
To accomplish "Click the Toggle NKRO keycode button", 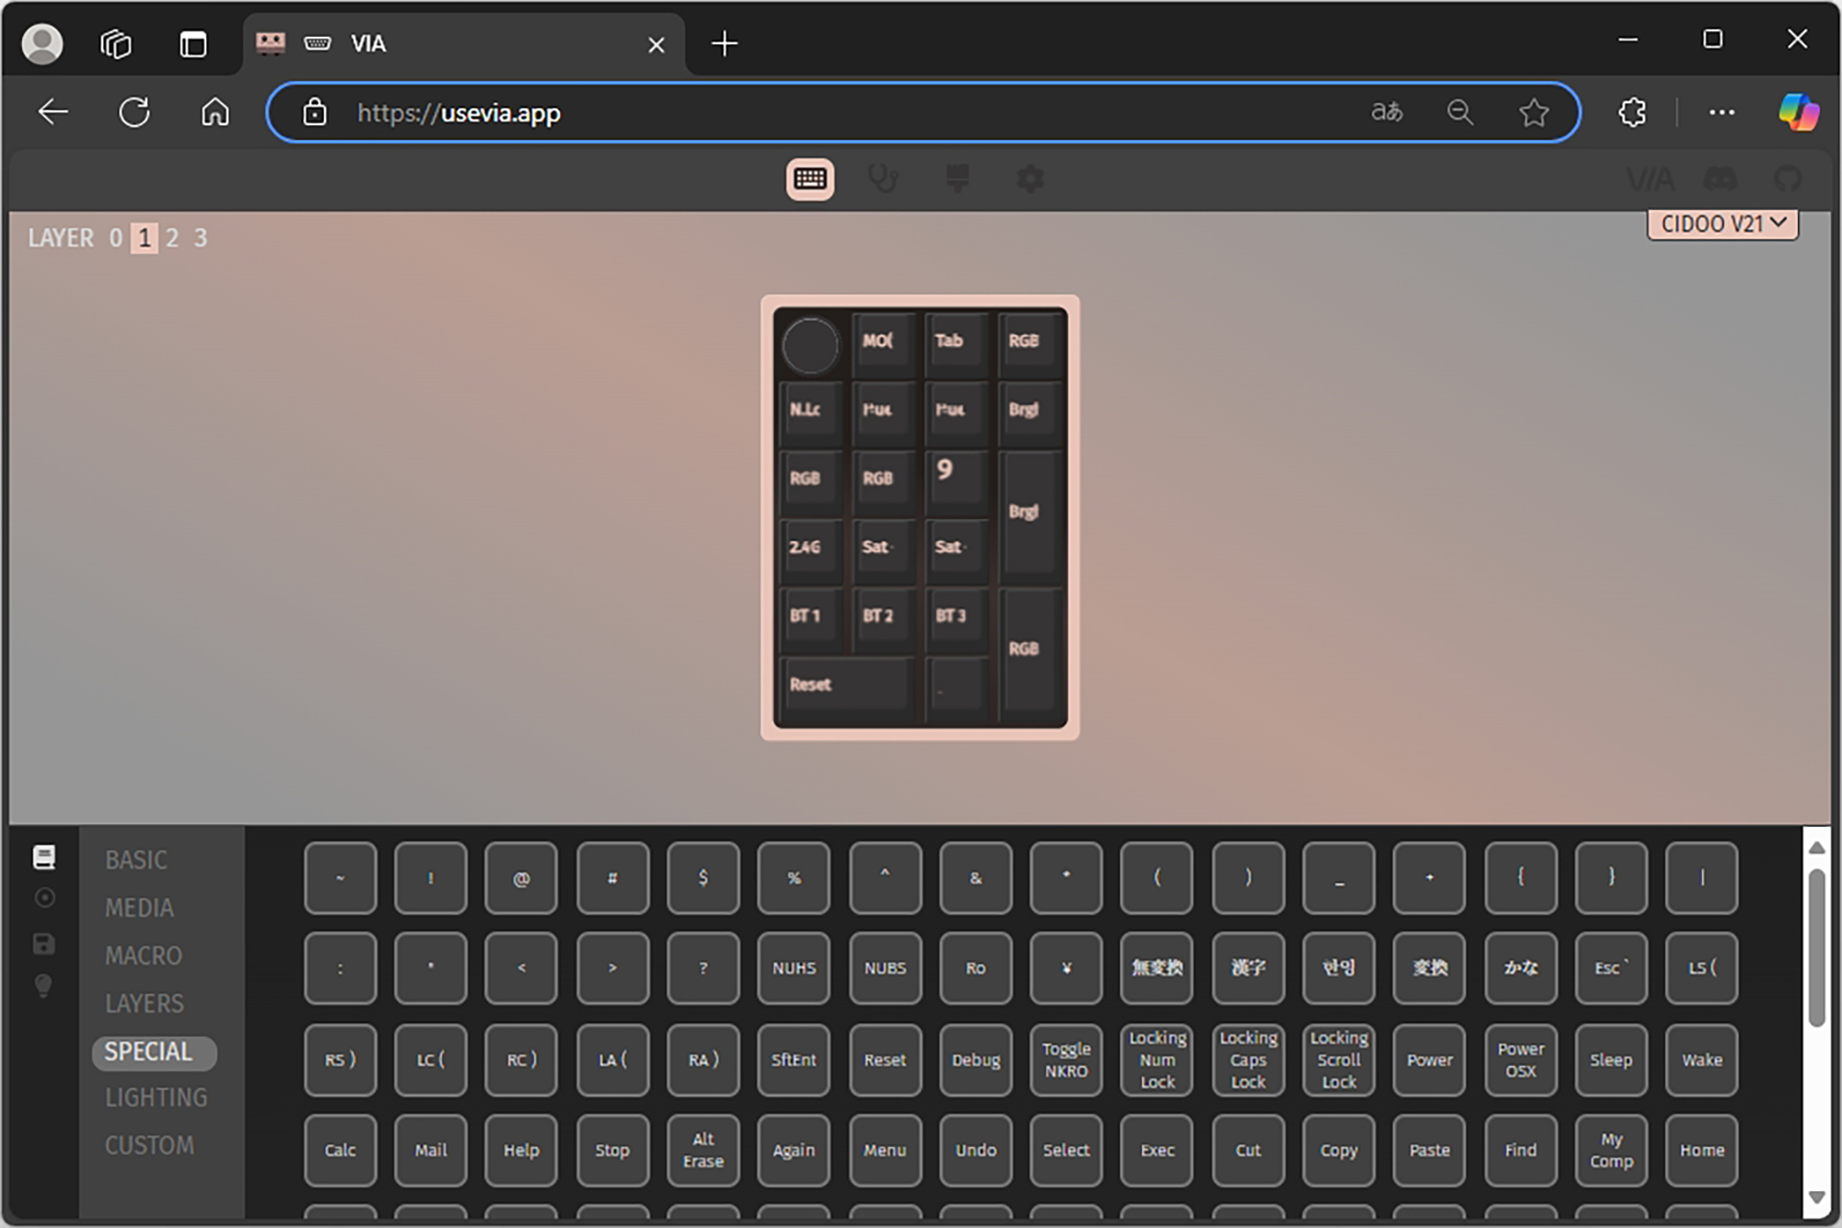I will click(x=1066, y=1060).
